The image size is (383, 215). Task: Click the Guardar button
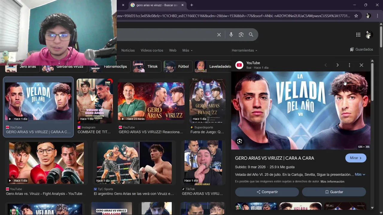334,192
